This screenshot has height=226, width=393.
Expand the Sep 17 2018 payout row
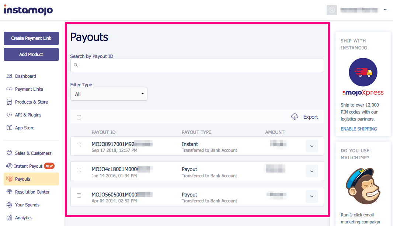click(312, 146)
